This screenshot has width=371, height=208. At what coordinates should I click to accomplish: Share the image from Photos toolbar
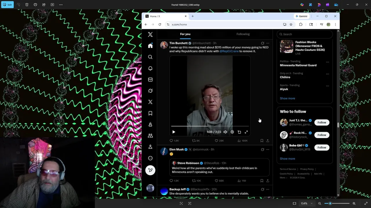tap(44, 5)
